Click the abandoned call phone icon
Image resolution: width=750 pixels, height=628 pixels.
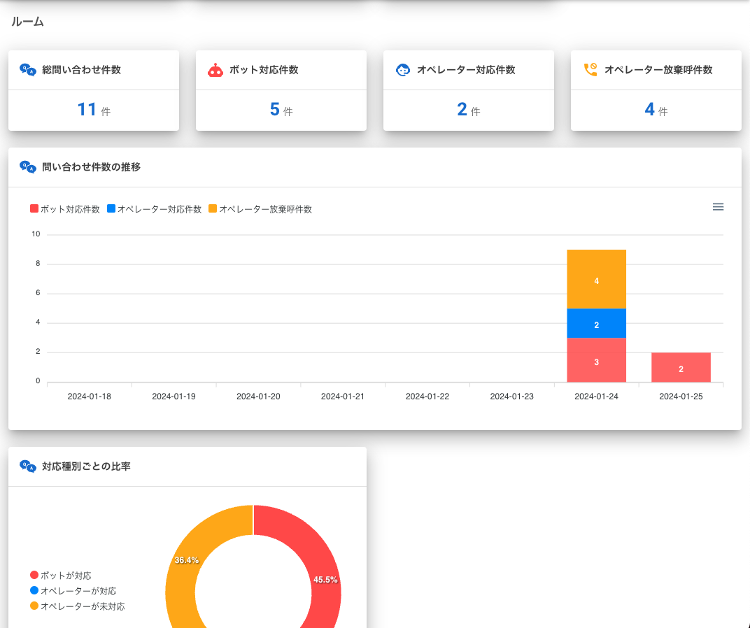click(x=590, y=70)
